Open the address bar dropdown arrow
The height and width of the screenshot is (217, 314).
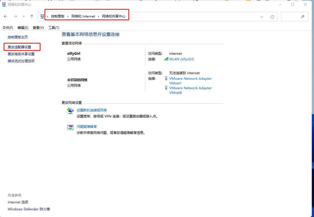tap(261, 16)
